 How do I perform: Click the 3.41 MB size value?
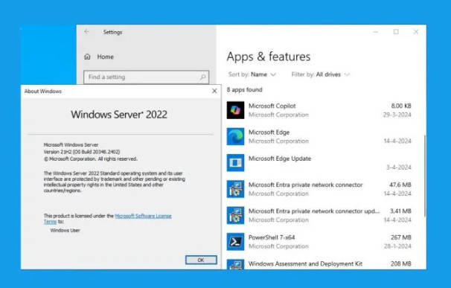point(400,211)
